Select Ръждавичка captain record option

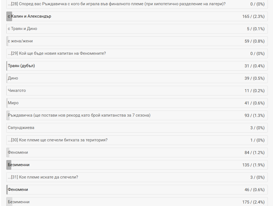pos(79,116)
